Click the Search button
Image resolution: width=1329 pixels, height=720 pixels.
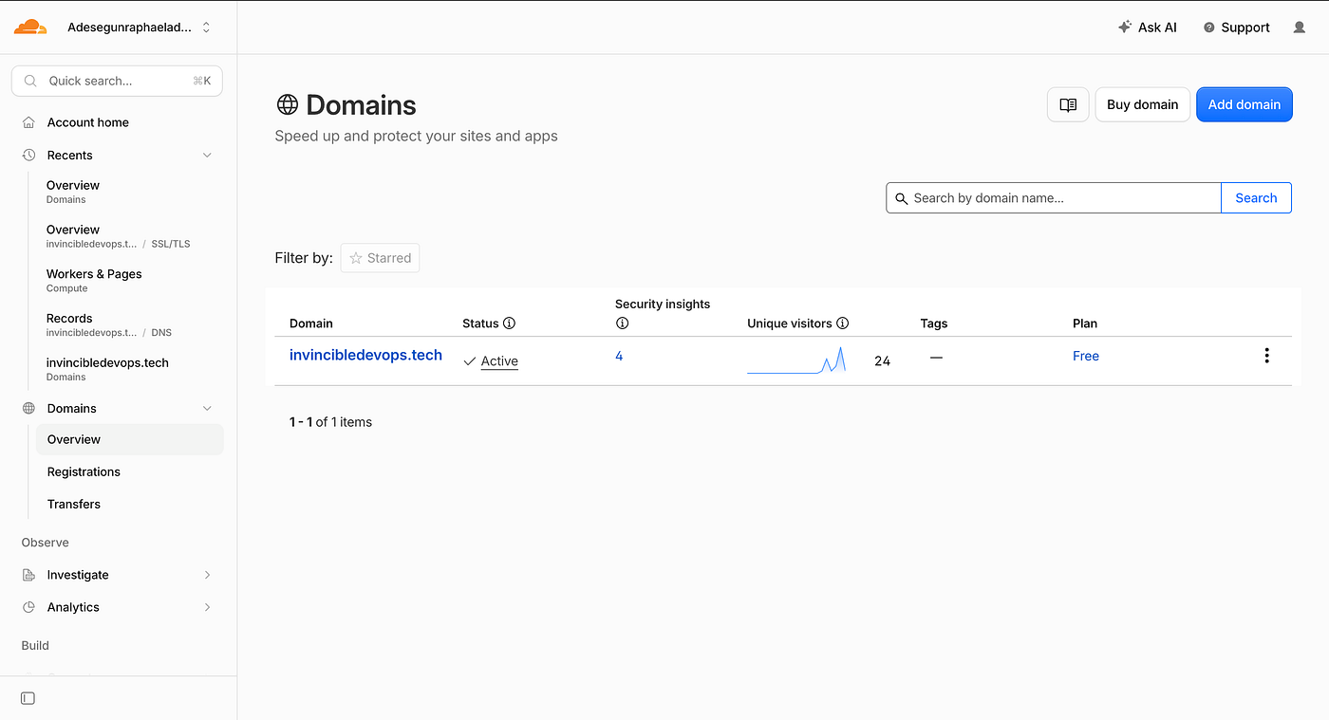pos(1256,198)
